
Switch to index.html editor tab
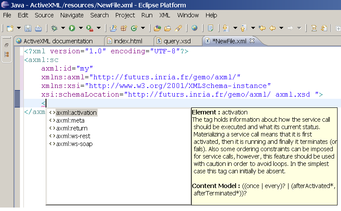(128, 41)
